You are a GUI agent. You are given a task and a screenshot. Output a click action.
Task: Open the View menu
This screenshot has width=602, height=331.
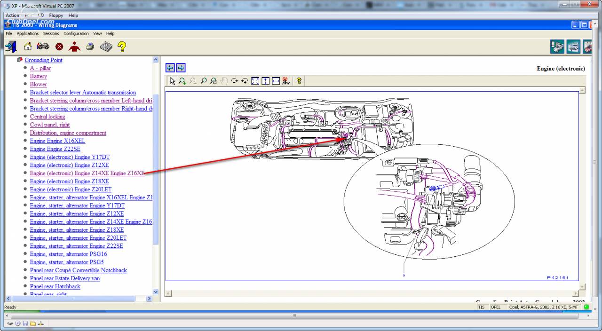(x=97, y=33)
